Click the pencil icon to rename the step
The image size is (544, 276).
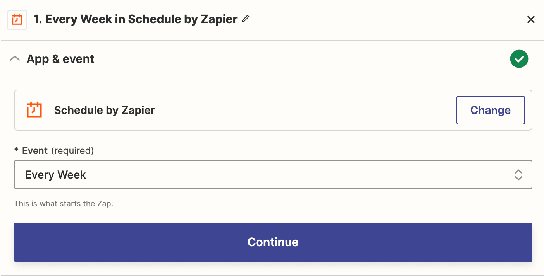[x=245, y=19]
